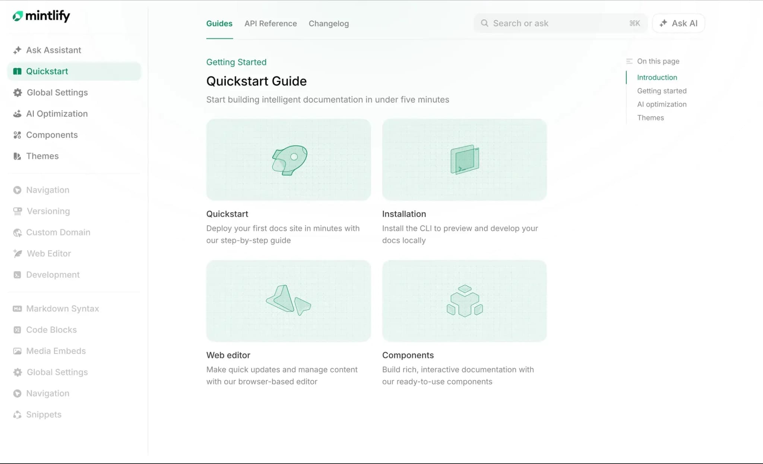Open the Installation card thumbnail
Screen dimensions: 763x464
464,160
